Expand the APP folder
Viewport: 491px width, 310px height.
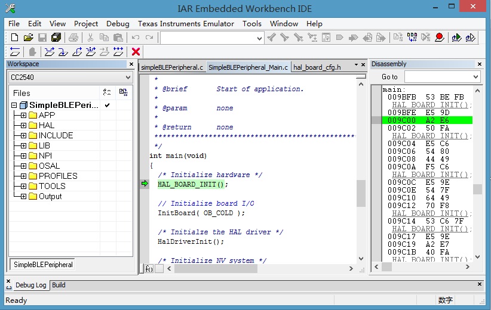click(23, 115)
